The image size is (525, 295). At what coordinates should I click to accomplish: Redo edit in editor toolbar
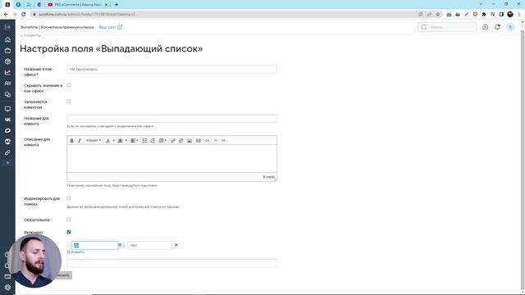click(x=223, y=141)
